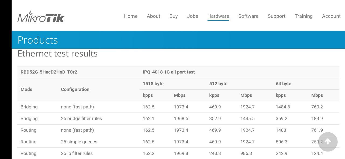The image size is (345, 159).
Task: Click the 1968.5 Mbps value
Action: click(x=181, y=118)
